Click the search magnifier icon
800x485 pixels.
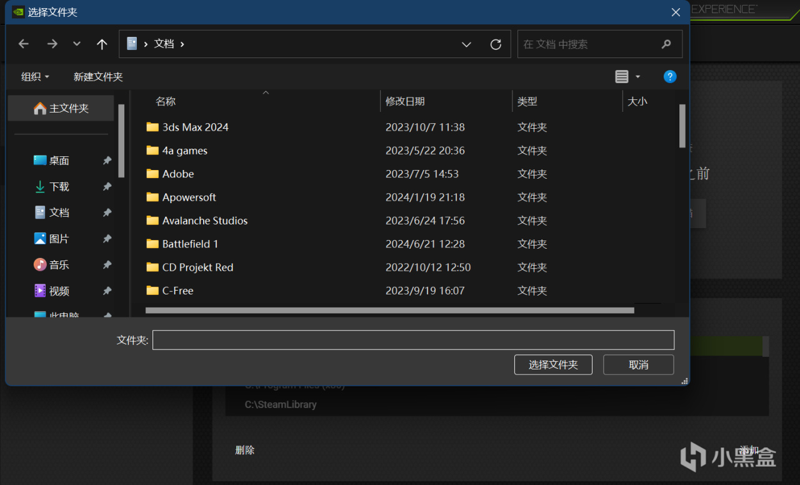[x=666, y=44]
